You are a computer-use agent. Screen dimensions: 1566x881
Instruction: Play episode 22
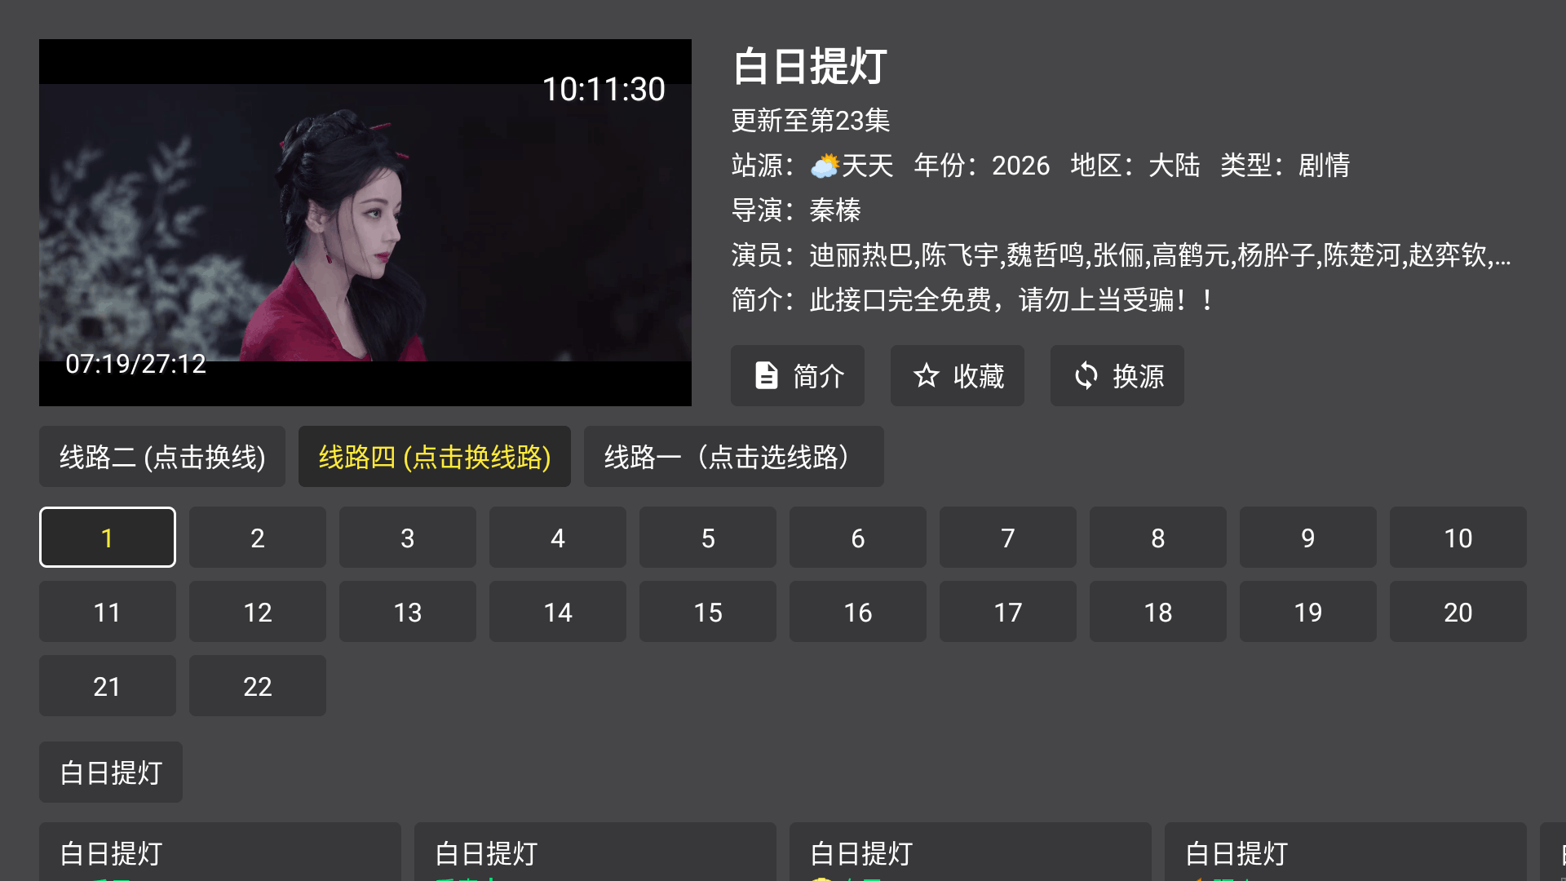tap(258, 686)
